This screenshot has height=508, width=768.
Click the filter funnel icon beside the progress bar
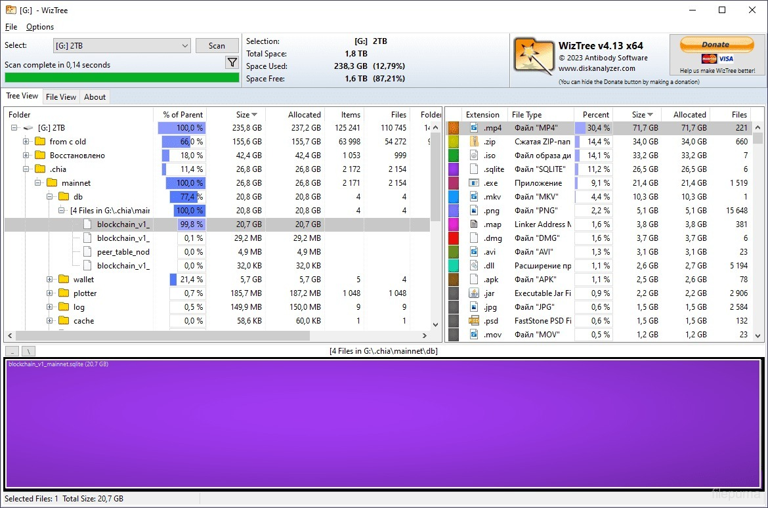tap(232, 62)
